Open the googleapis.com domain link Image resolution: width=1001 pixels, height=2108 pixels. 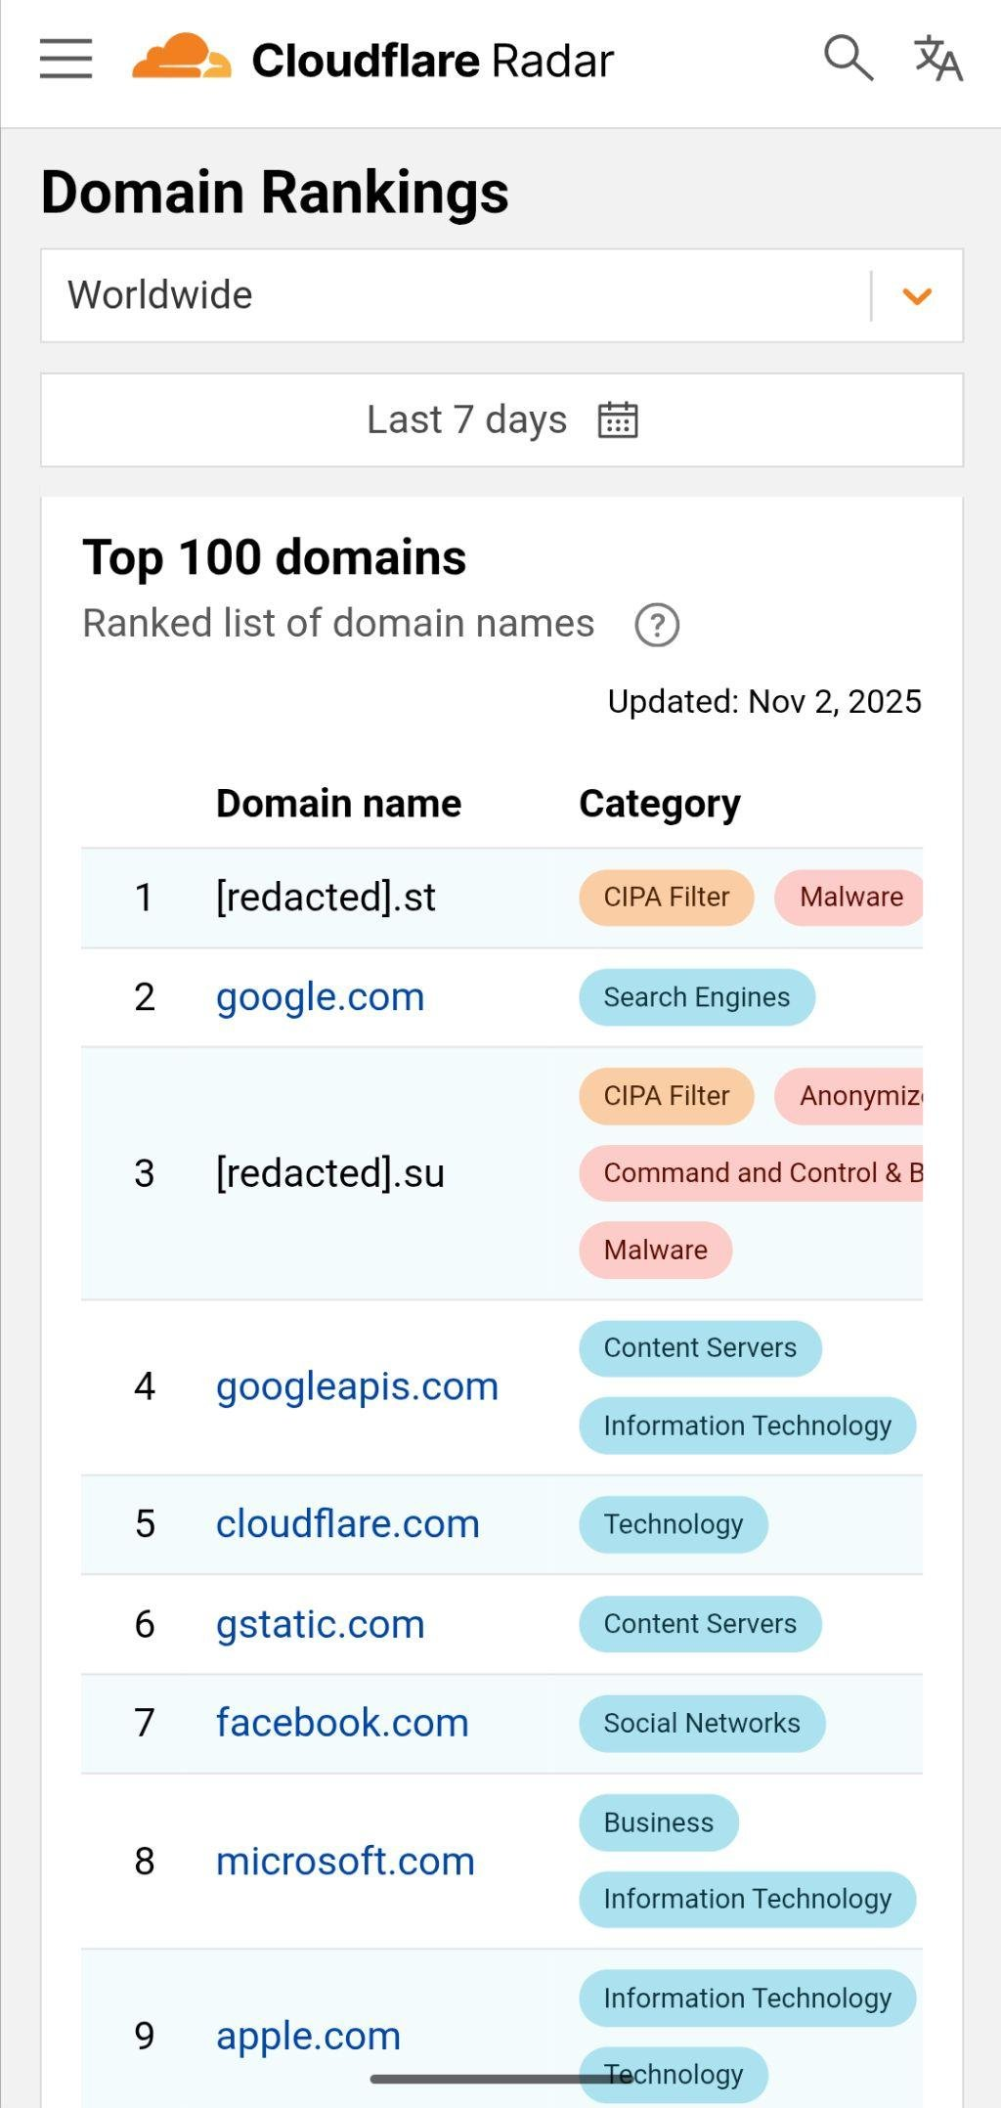pos(357,1386)
